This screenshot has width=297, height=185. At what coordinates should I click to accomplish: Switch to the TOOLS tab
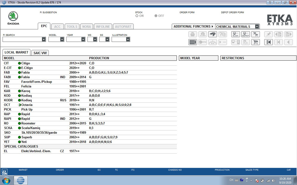point(72,27)
